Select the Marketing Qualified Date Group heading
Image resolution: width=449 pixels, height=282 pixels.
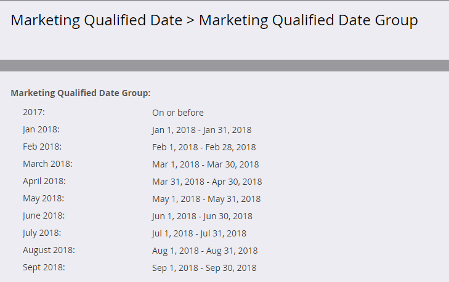coord(81,93)
